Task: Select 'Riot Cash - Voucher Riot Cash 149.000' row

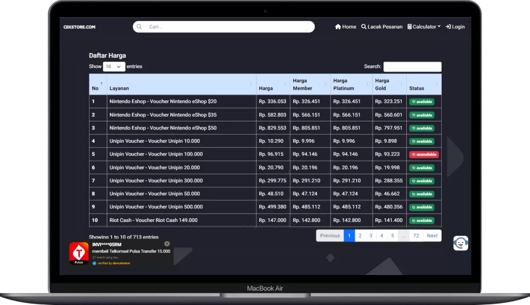Action: [x=265, y=220]
